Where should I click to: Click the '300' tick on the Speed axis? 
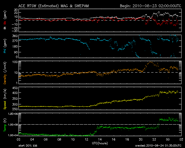point(15,104)
